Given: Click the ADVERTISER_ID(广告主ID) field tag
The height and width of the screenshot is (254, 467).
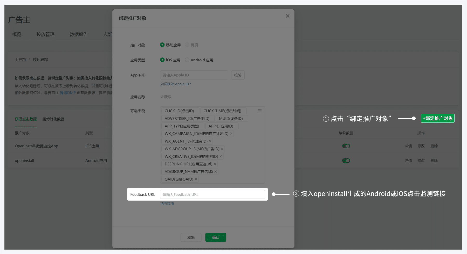Looking at the screenshot, I should pos(188,118).
